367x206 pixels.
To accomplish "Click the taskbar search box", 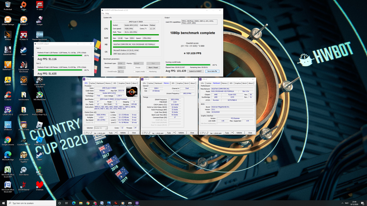I will (32, 203).
